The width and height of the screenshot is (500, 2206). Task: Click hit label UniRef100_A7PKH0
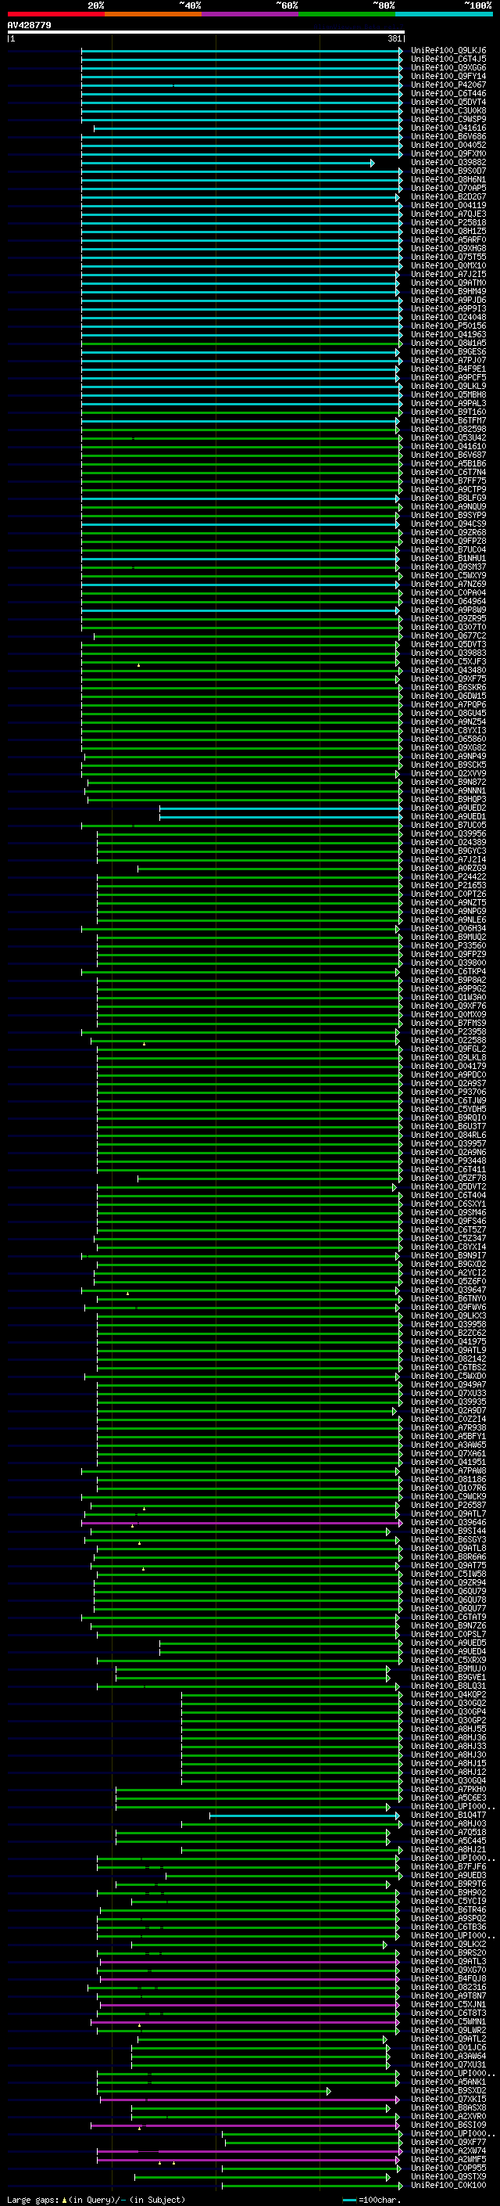448,1789
